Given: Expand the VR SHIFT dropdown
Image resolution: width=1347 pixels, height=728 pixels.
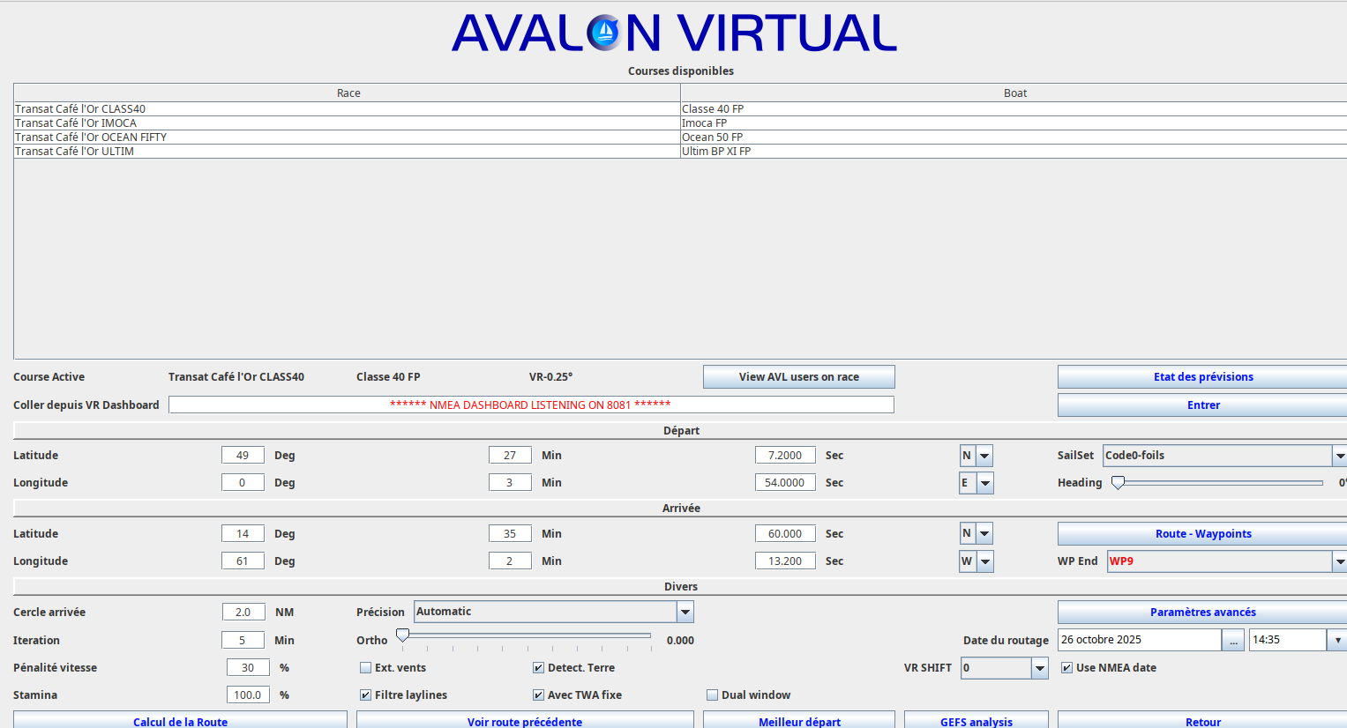Looking at the screenshot, I should [x=1039, y=667].
